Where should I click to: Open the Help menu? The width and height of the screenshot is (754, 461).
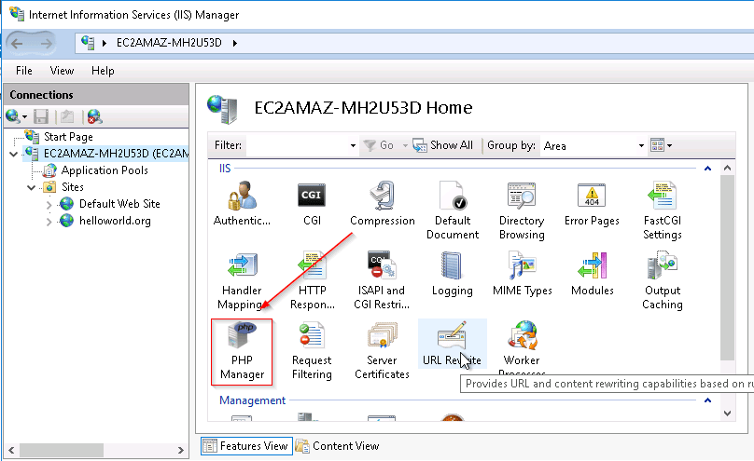pos(103,71)
